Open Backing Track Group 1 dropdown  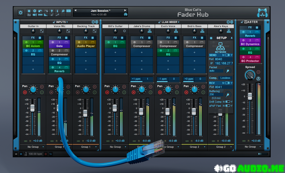click(96, 147)
